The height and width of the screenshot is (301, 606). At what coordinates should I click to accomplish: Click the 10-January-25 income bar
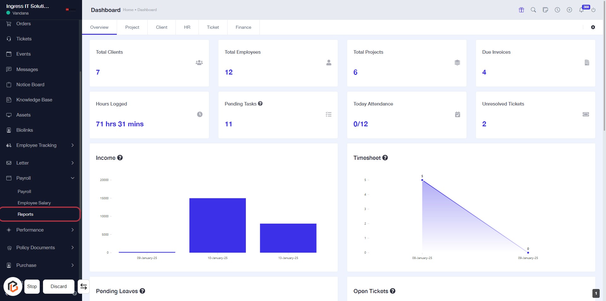pos(217,225)
